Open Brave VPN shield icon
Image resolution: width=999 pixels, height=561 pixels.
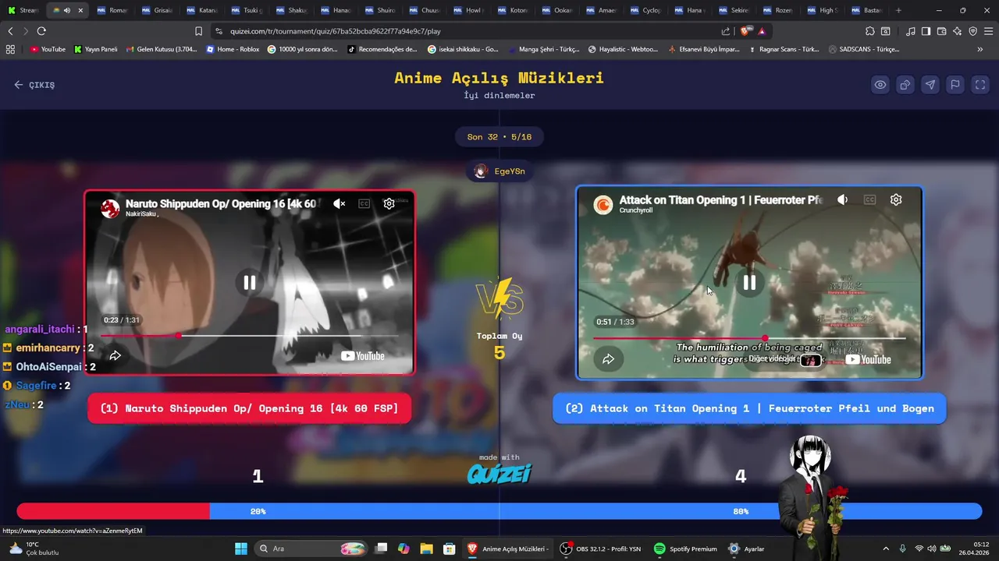[972, 31]
